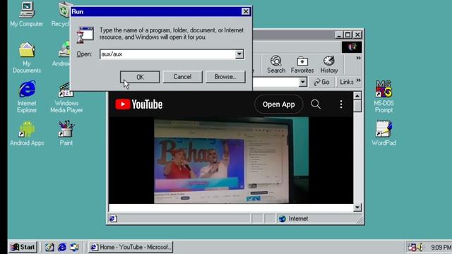The width and height of the screenshot is (452, 254).
Task: Open MS-DOS Prompt shortcut
Action: 383,97
